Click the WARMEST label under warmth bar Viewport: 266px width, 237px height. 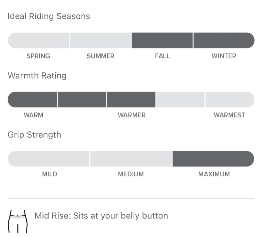(x=229, y=115)
